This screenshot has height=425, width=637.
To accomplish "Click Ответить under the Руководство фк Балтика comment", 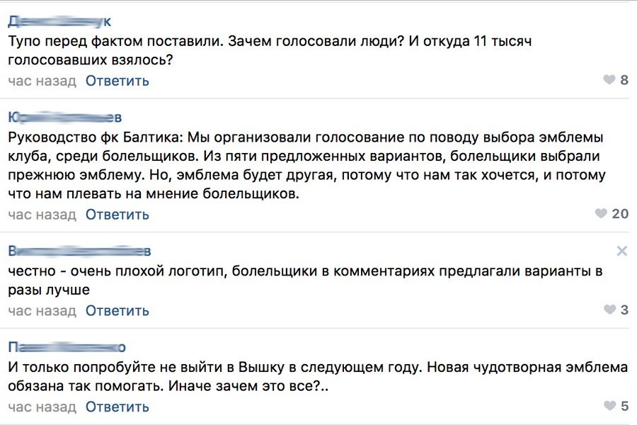I will [x=117, y=214].
